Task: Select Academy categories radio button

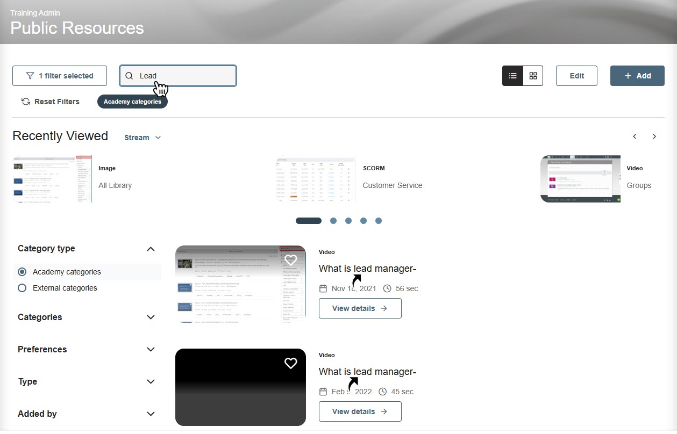Action: 22,272
